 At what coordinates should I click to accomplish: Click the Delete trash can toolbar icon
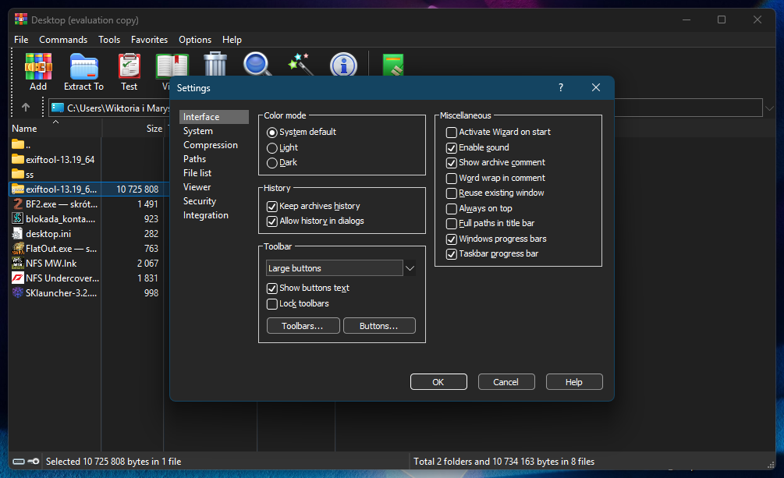click(215, 63)
